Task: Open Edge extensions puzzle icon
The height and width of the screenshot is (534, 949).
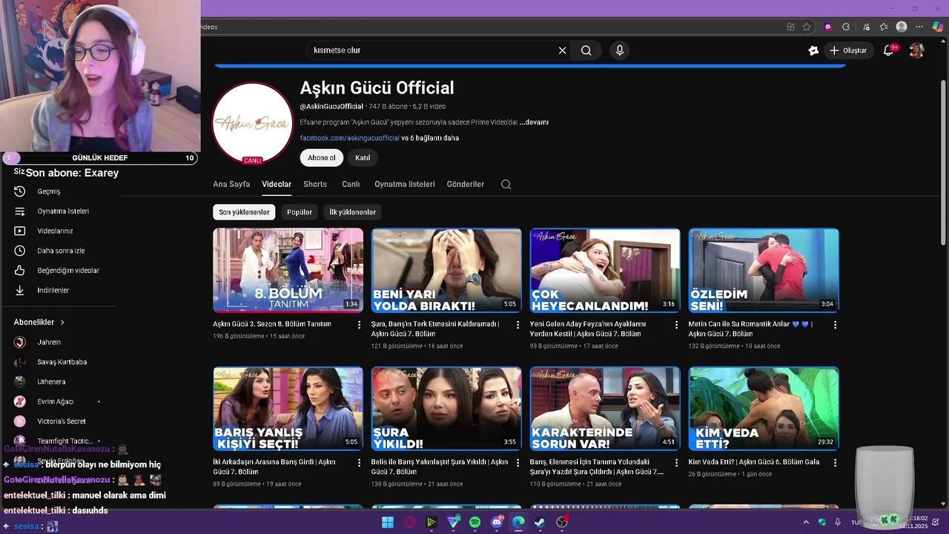Action: (846, 27)
